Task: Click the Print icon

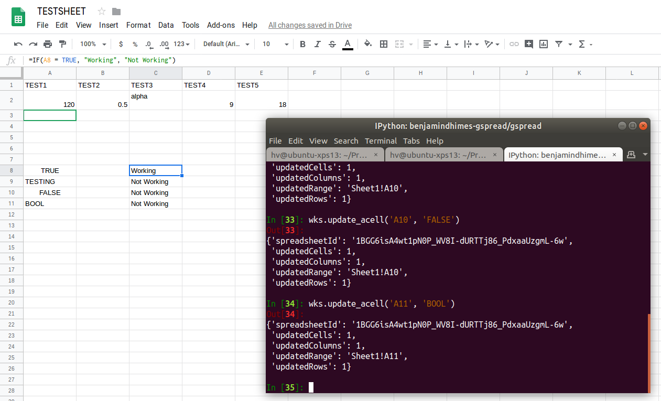Action: point(47,44)
